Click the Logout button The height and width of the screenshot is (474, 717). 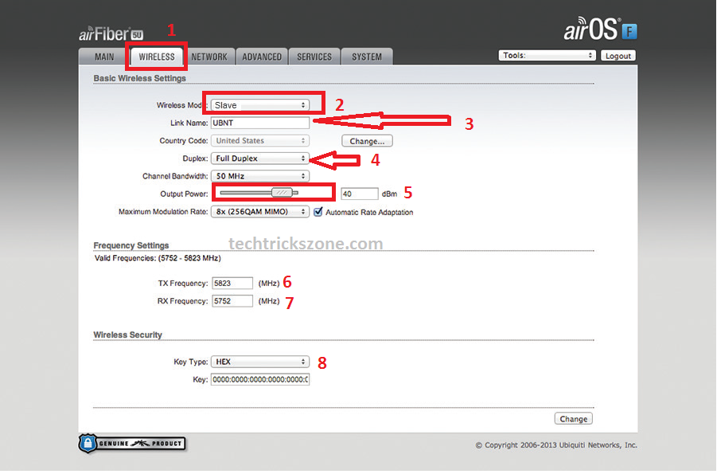click(x=618, y=56)
